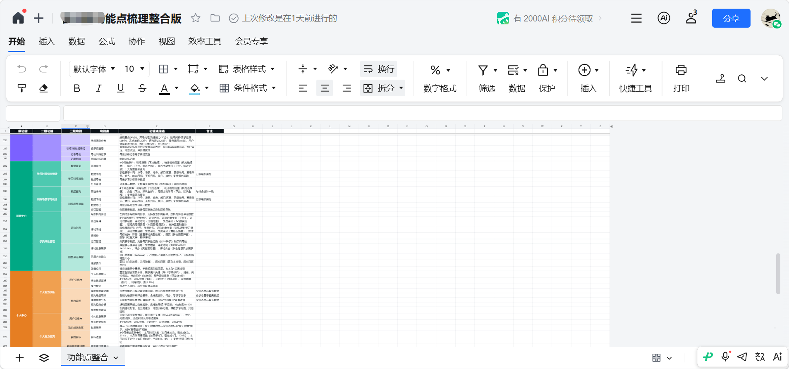Open the 功能点整合 sheet tab
Screen dimensions: 789x369
pos(93,357)
